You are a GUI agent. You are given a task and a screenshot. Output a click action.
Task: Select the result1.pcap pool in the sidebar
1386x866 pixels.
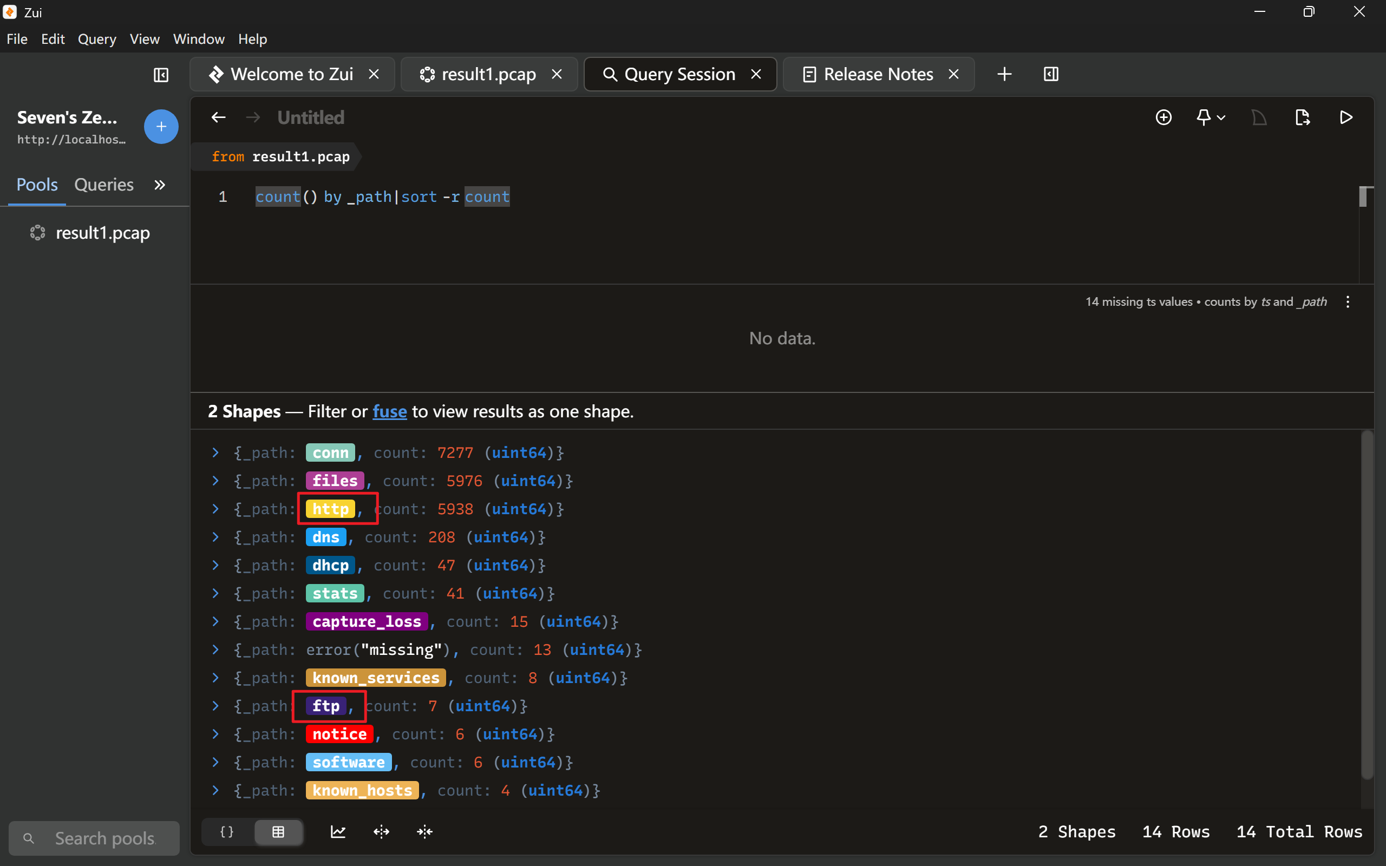tap(102, 233)
